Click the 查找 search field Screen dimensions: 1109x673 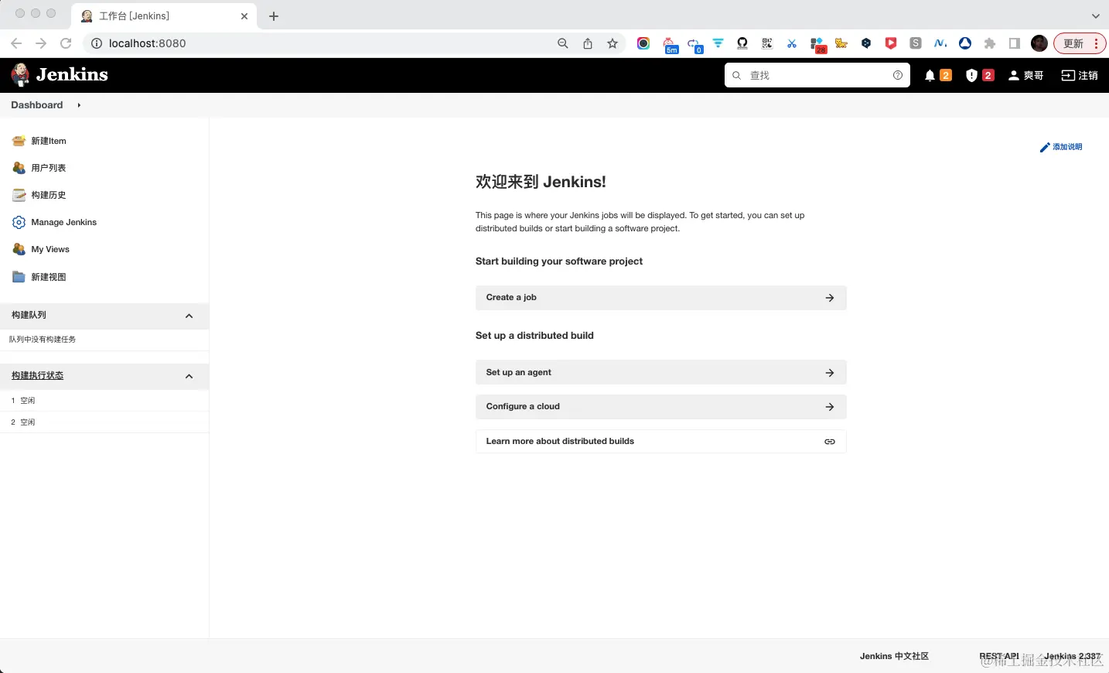click(x=818, y=75)
